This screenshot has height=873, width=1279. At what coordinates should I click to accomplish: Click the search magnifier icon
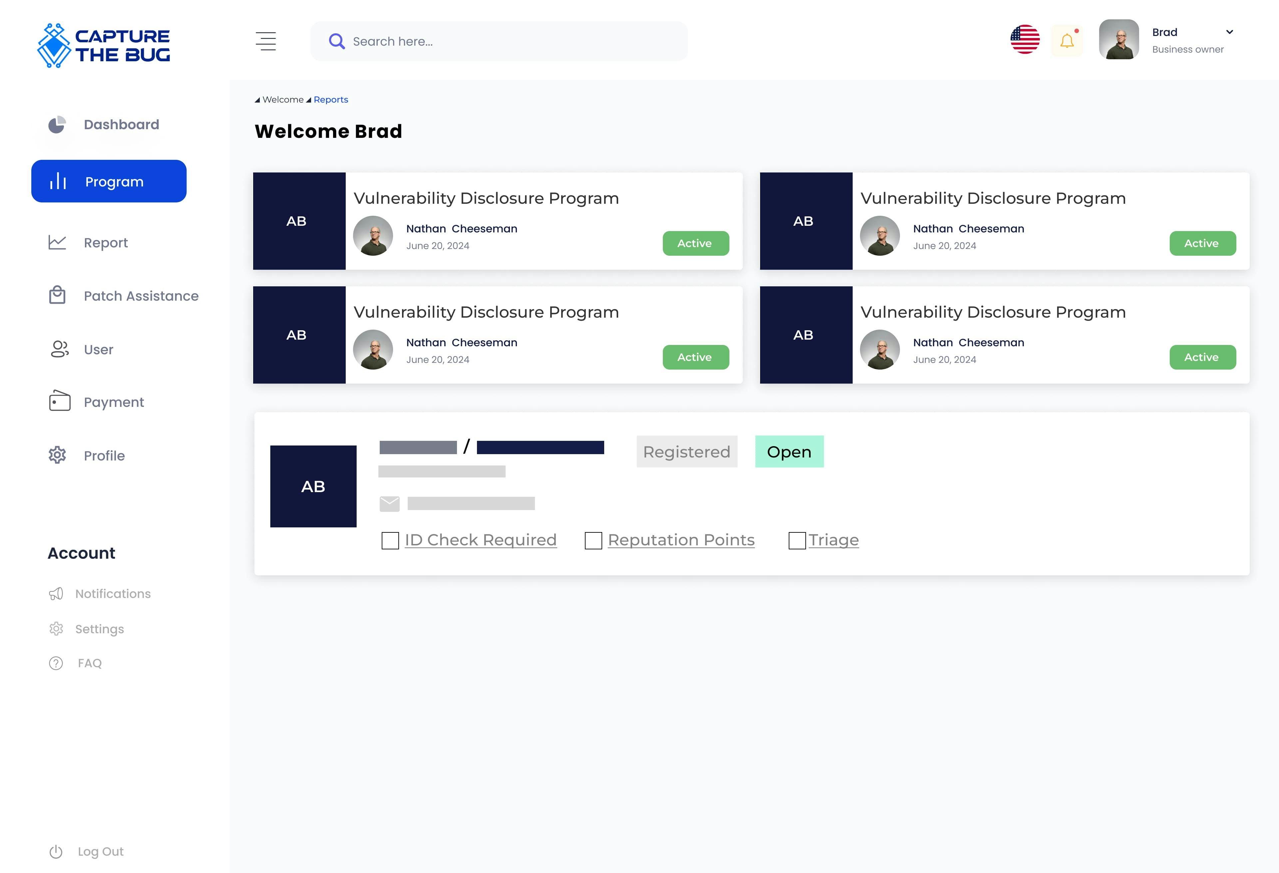click(x=336, y=41)
